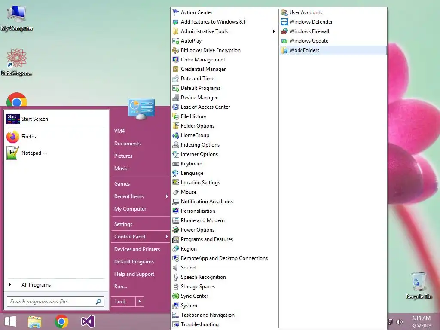Open BitLocker Drive Encryption
Screen dimensions: 440x330
(224, 50)
